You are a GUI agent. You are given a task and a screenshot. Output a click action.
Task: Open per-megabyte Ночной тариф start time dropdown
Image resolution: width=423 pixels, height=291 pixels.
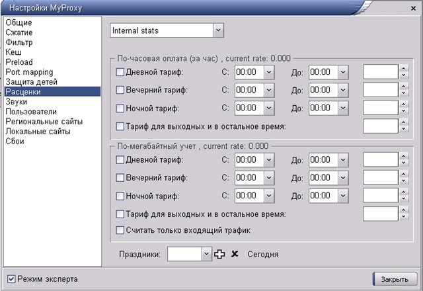[x=269, y=196]
